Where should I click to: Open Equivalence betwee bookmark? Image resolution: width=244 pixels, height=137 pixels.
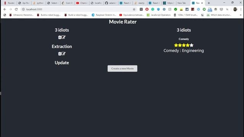pos(132,15)
